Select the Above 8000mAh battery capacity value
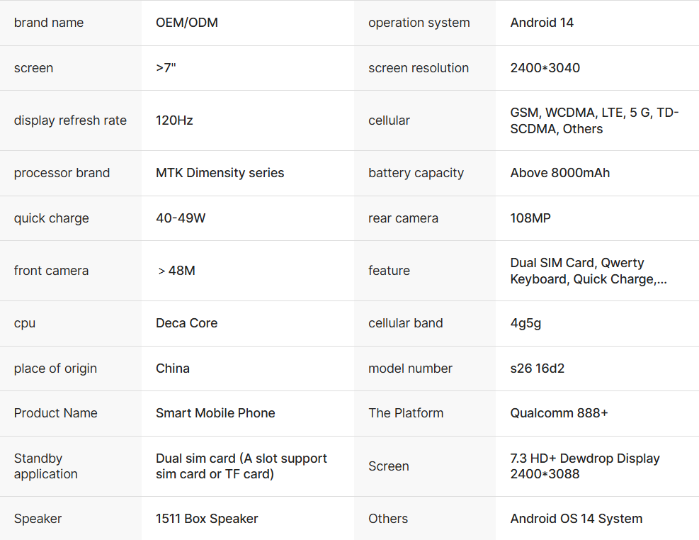 coord(559,173)
